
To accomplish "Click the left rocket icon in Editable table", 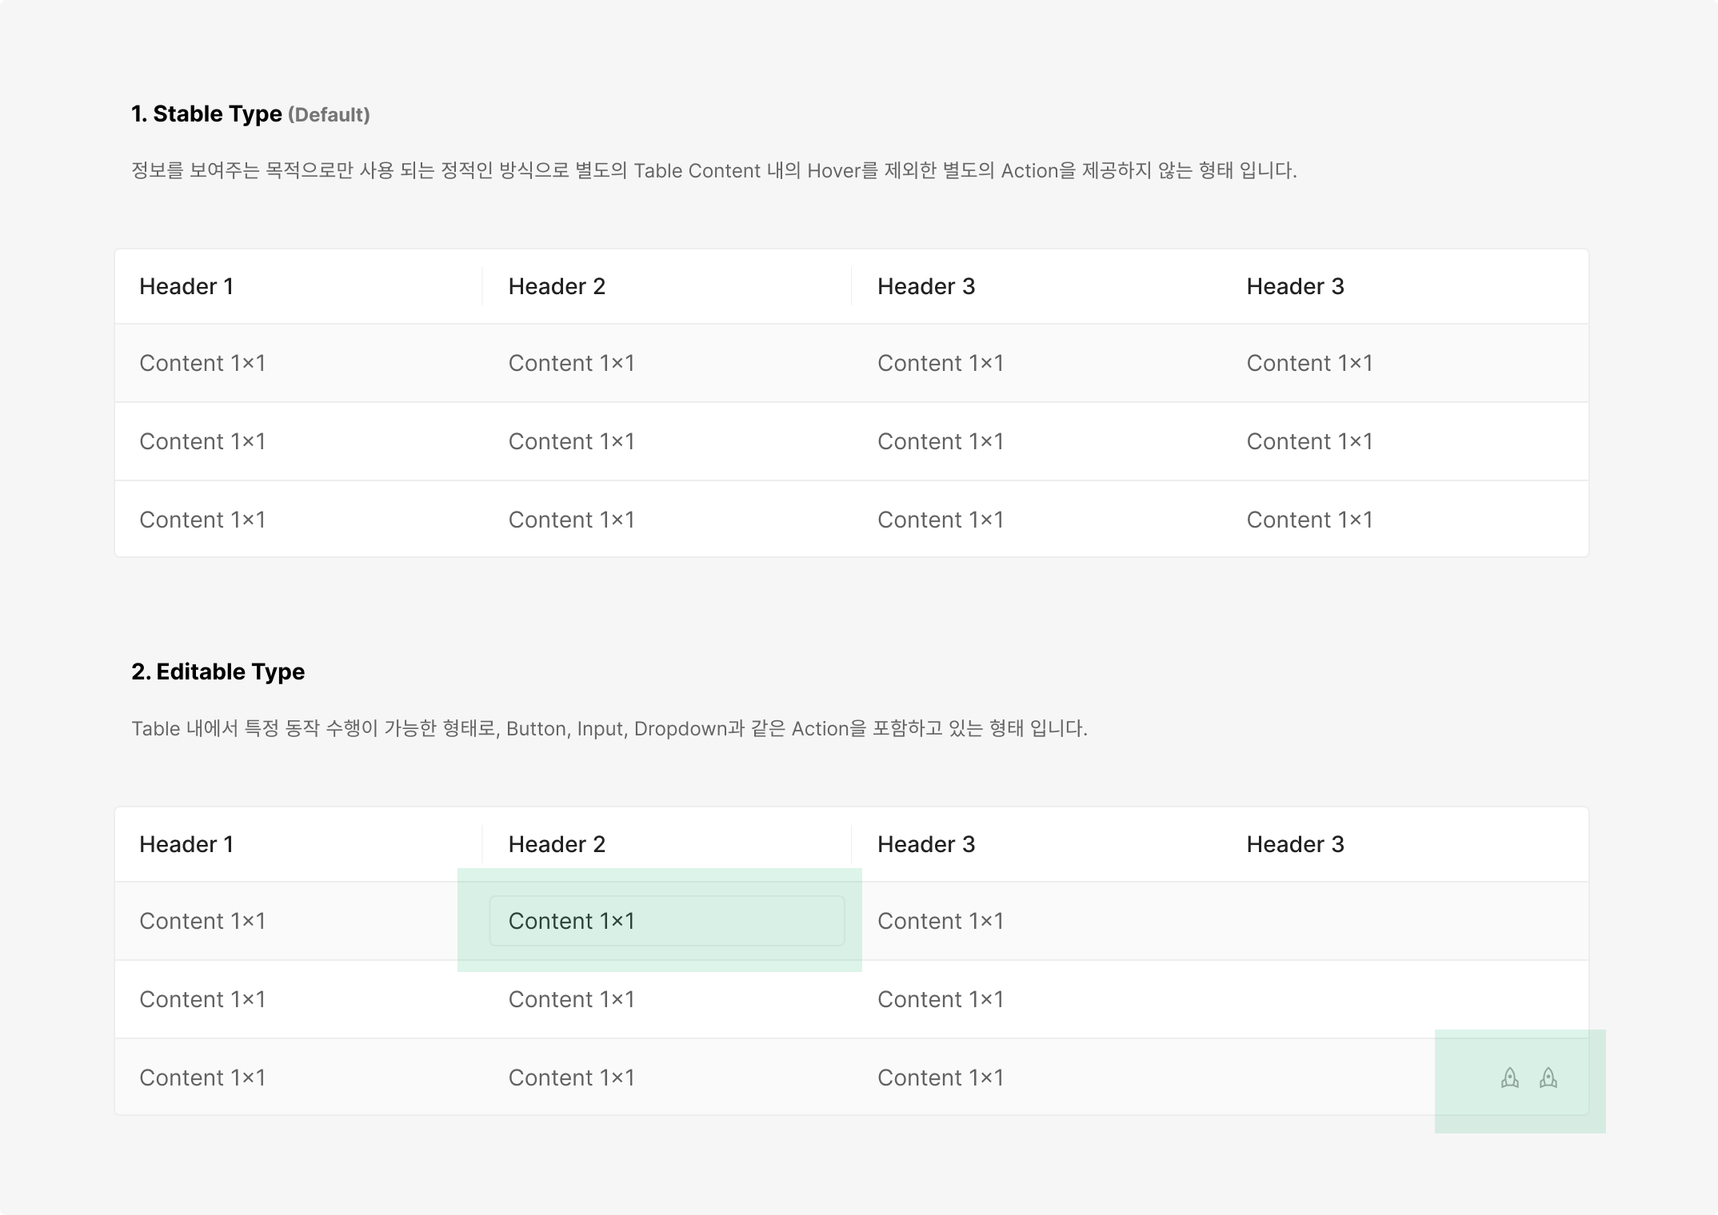I will click(x=1509, y=1078).
